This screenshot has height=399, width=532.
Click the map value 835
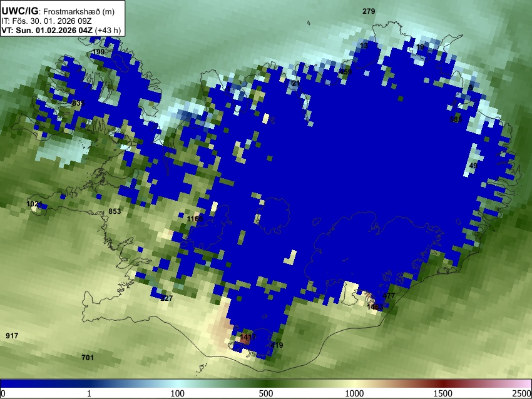pos(78,103)
